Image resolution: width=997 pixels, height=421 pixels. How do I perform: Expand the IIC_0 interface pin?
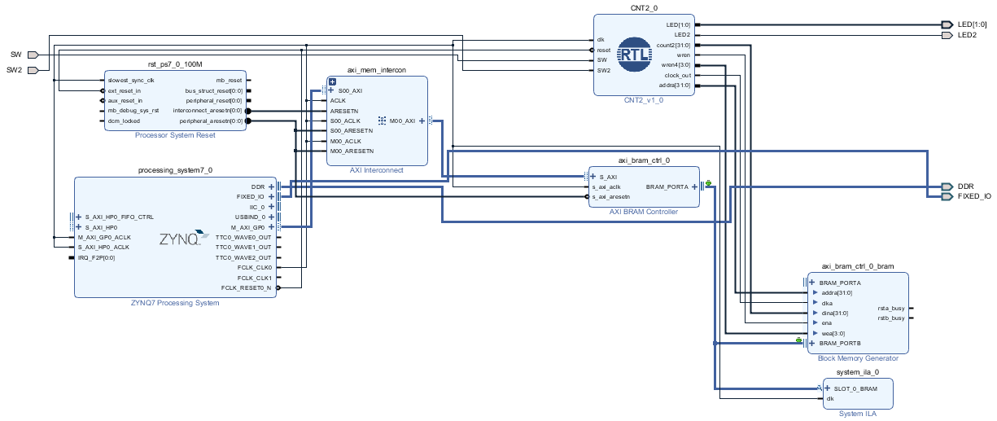[x=272, y=207]
